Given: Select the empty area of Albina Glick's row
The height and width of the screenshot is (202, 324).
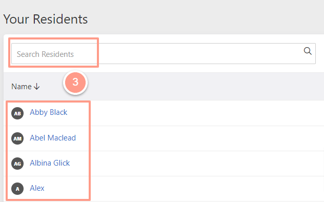Looking at the screenshot, I should click(207, 164).
